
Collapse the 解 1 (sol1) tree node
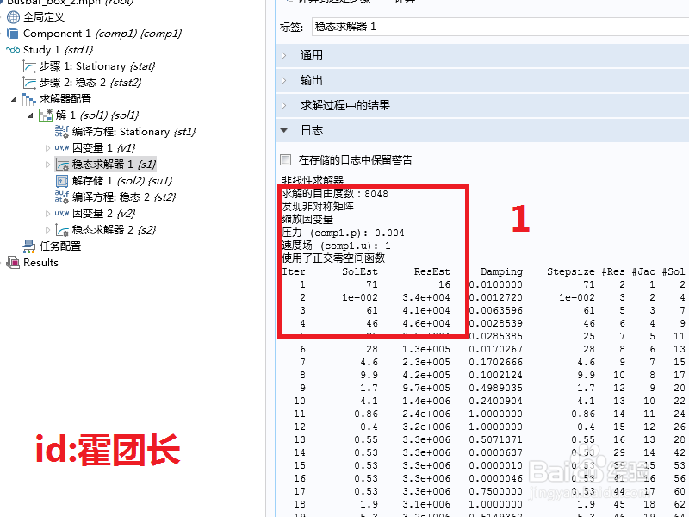tap(30, 115)
